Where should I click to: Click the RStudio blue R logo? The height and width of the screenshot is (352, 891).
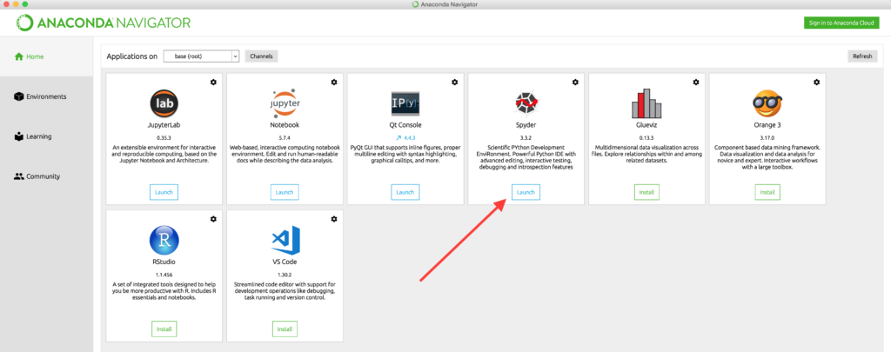(164, 240)
